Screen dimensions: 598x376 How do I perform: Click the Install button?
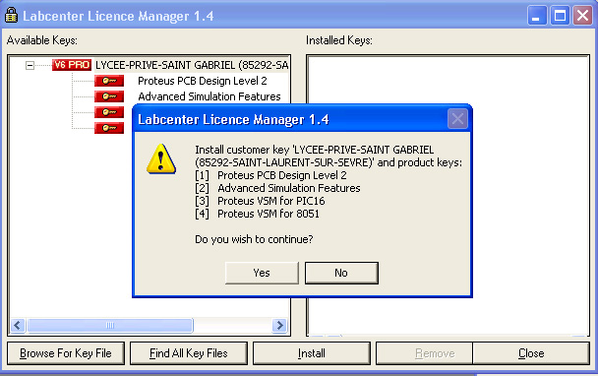click(311, 353)
